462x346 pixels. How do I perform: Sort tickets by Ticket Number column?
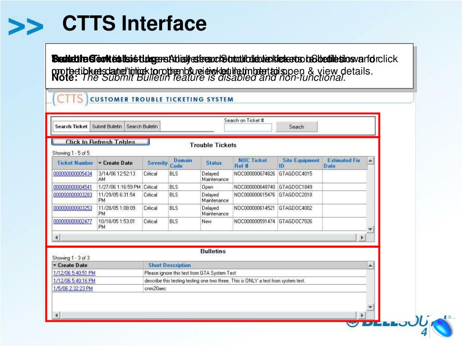(x=75, y=163)
